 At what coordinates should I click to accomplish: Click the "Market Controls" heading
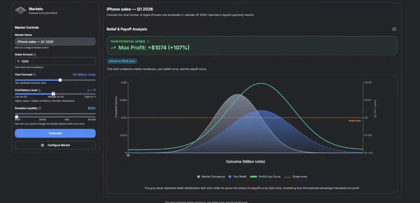pos(27,28)
